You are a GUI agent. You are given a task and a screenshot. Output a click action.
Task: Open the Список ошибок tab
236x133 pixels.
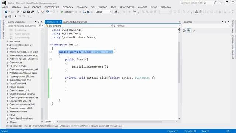coord(14,126)
